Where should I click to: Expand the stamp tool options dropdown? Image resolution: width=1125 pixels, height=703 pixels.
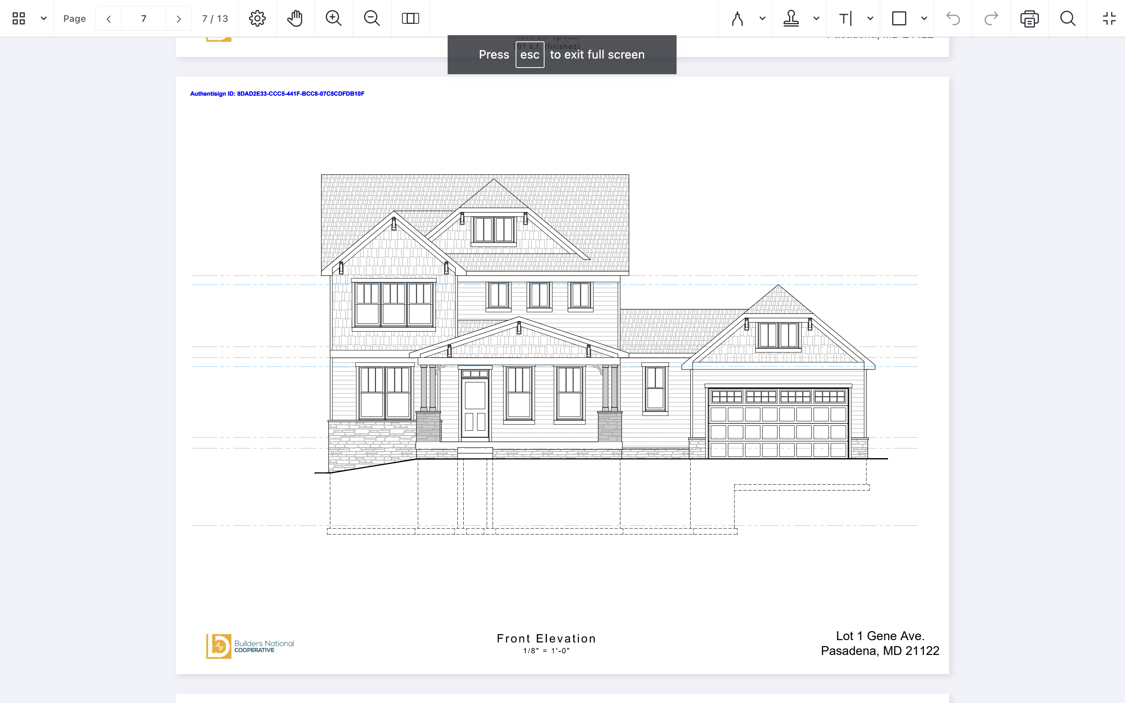[816, 19]
